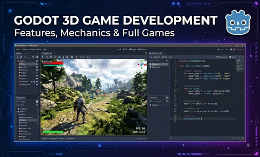Image resolution: width=260 pixels, height=157 pixels.
Task: Choose the Move tool in viewport toolbar
Action: point(47,57)
